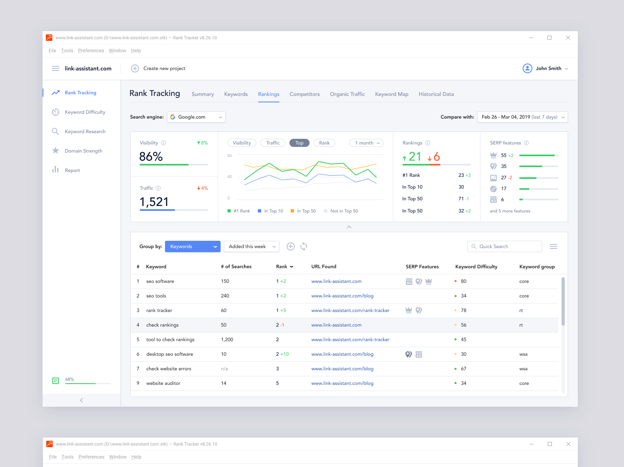Click the keyword table vertical scrollbar

(563, 301)
